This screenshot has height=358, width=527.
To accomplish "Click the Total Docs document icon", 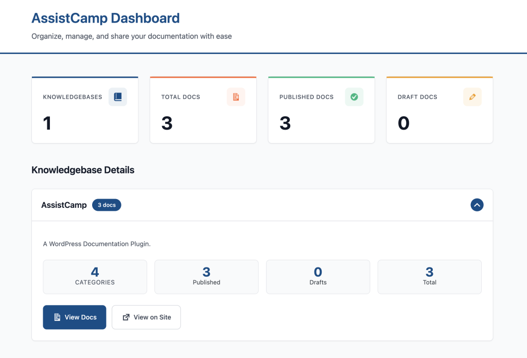I will pyautogui.click(x=236, y=97).
